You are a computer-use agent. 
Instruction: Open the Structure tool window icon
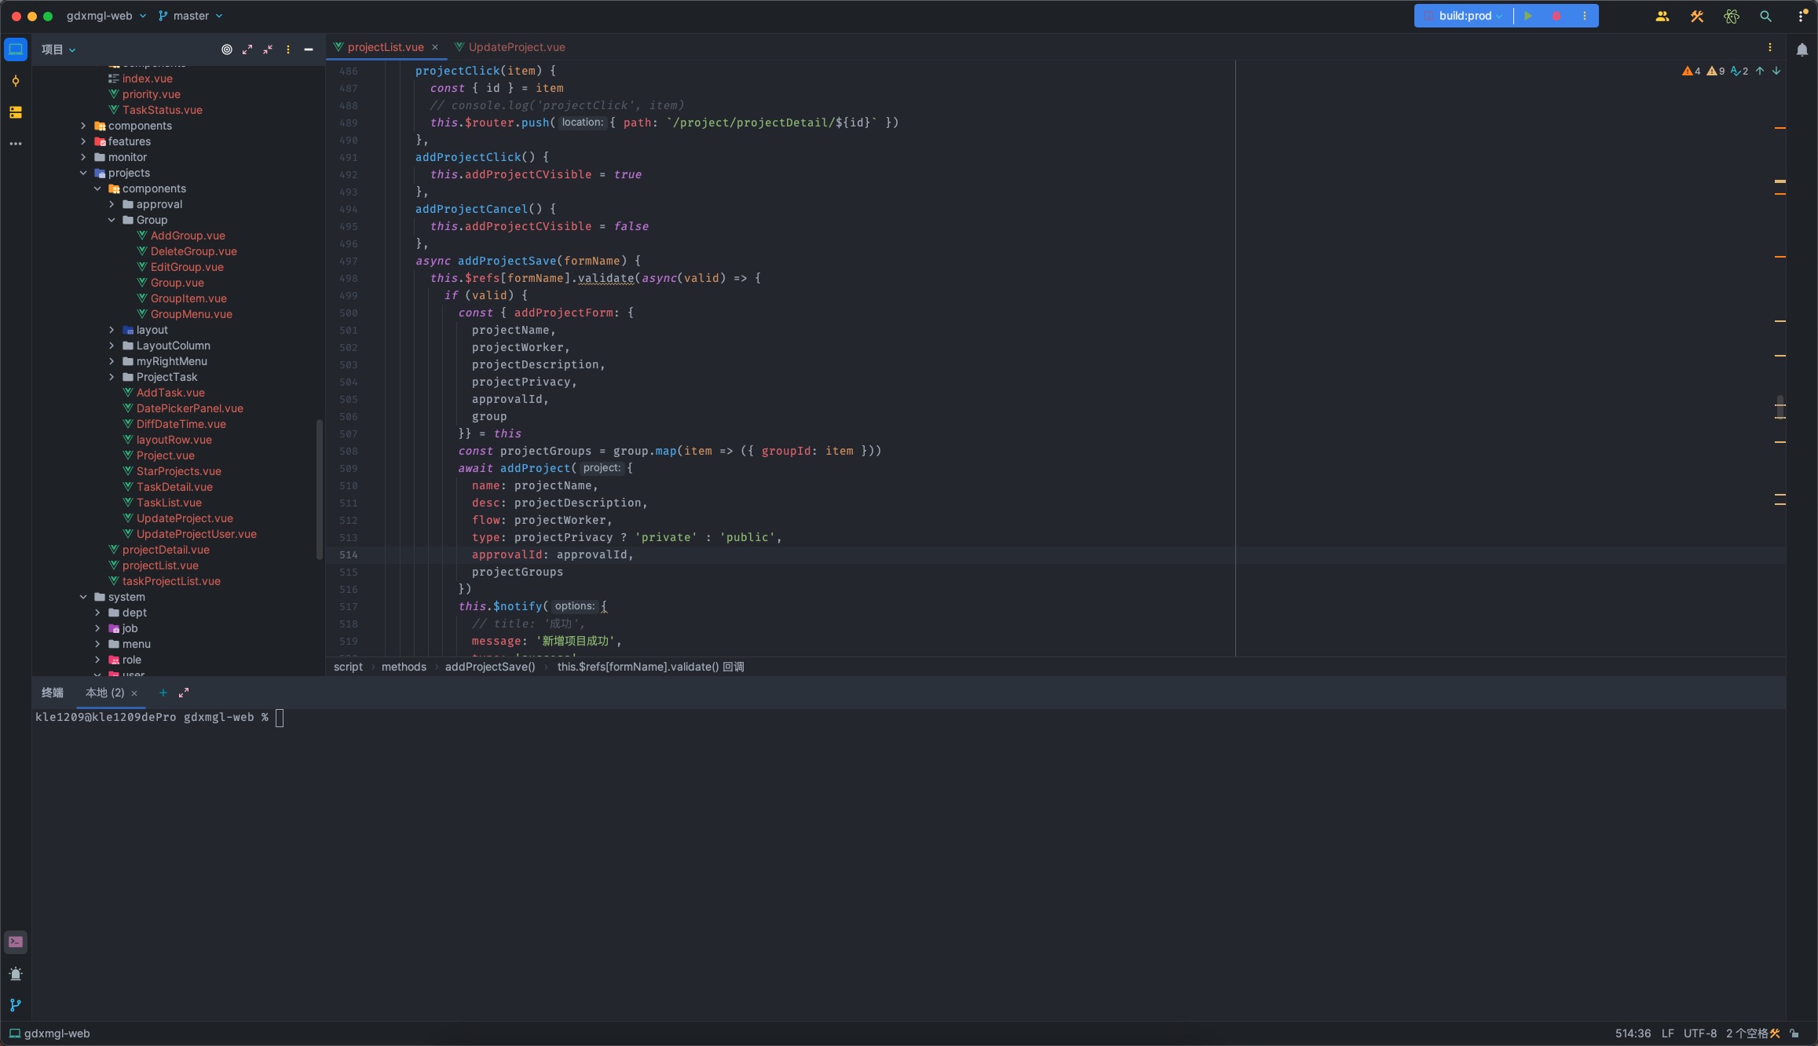(16, 112)
